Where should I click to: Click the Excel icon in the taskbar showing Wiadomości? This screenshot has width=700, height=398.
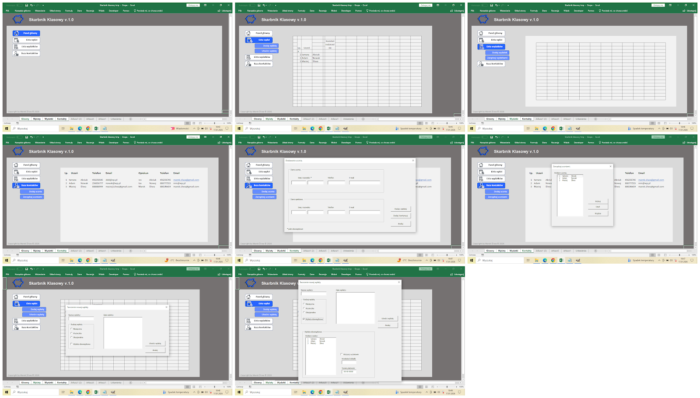(96, 129)
